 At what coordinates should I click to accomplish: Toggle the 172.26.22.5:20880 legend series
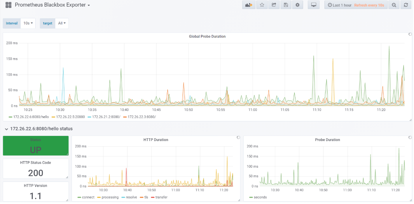pyautogui.click(x=68, y=117)
